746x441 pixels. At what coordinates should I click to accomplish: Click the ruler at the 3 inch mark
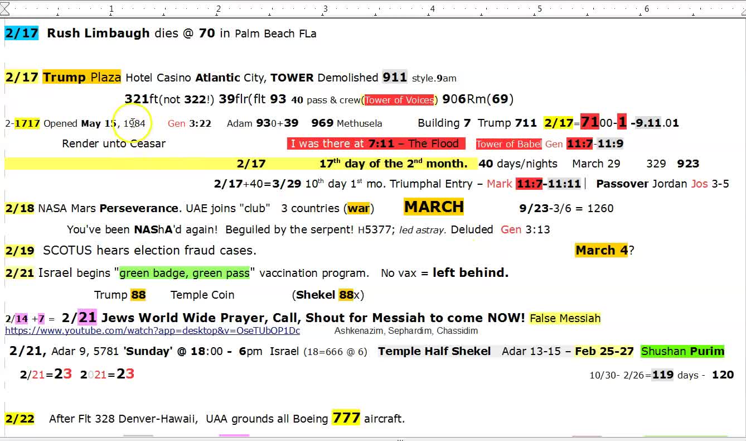pos(325,9)
